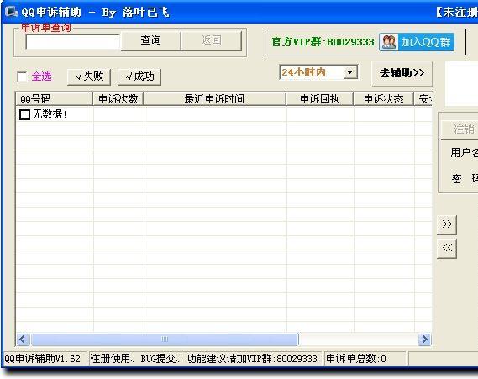478x379 pixels.
Task: Open the 24小时内 dropdown arrow
Action: [350, 72]
